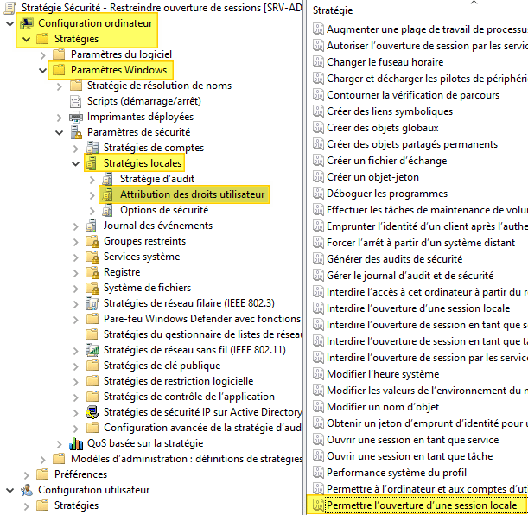Select policy Contourner la vérification de parcours

click(x=413, y=95)
